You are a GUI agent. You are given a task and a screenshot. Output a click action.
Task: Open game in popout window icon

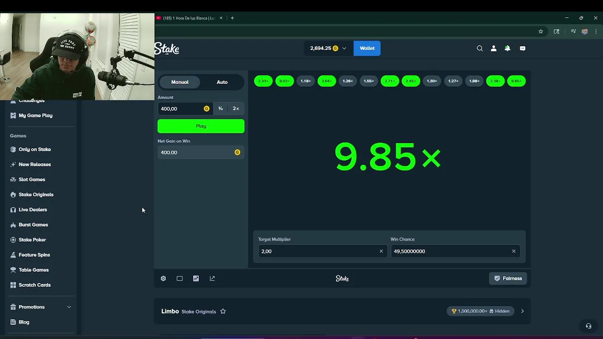click(212, 278)
